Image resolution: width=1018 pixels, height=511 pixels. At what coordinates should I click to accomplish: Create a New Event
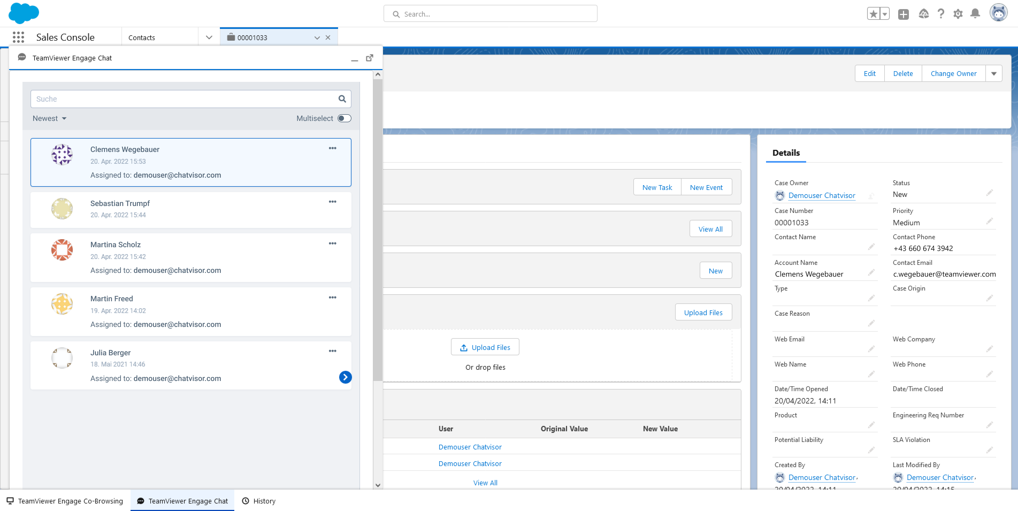[706, 187]
